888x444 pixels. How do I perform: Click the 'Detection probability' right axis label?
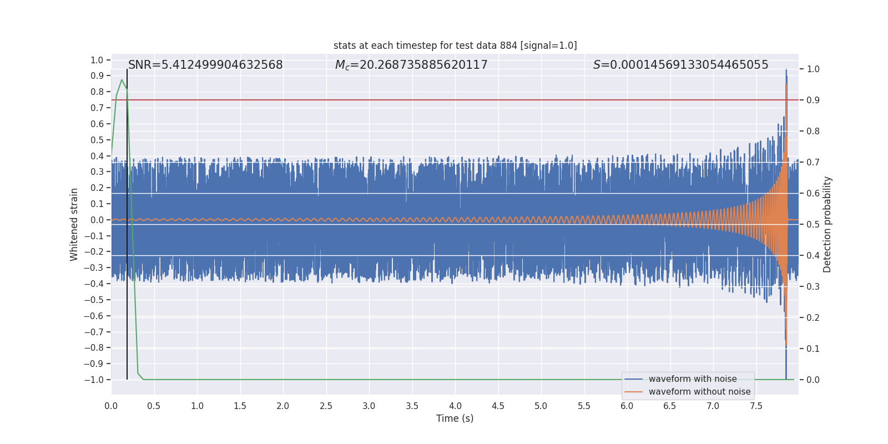tap(828, 224)
